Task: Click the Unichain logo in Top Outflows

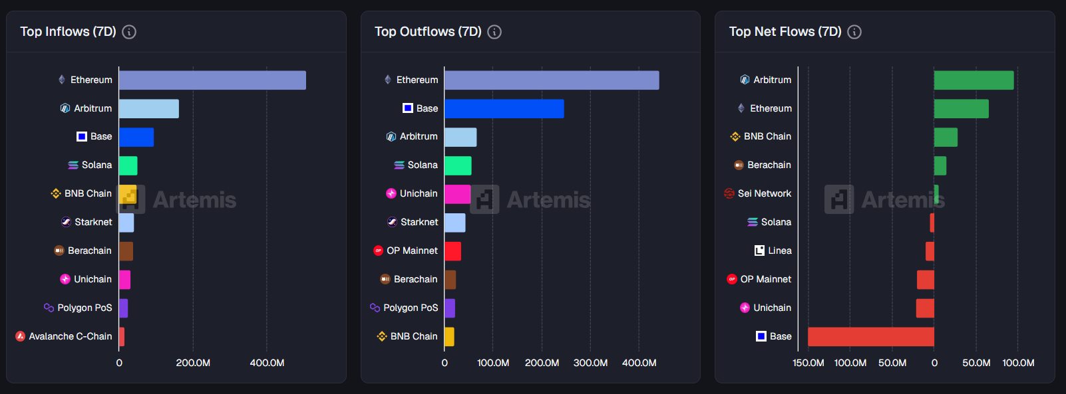Action: pyautogui.click(x=391, y=193)
